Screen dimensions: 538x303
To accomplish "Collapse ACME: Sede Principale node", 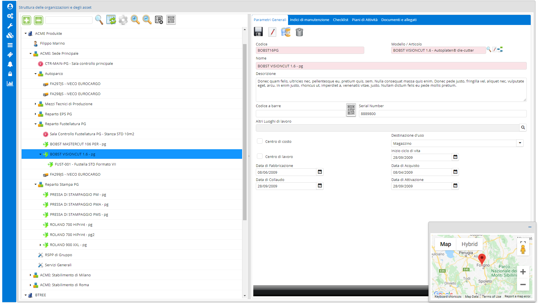I will click(x=31, y=53).
